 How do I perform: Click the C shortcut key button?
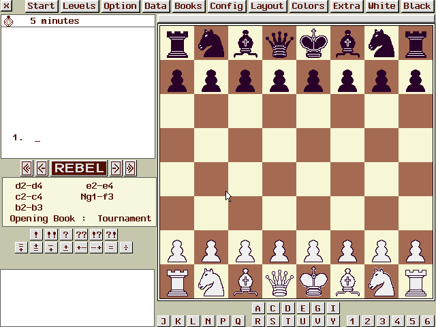click(272, 309)
